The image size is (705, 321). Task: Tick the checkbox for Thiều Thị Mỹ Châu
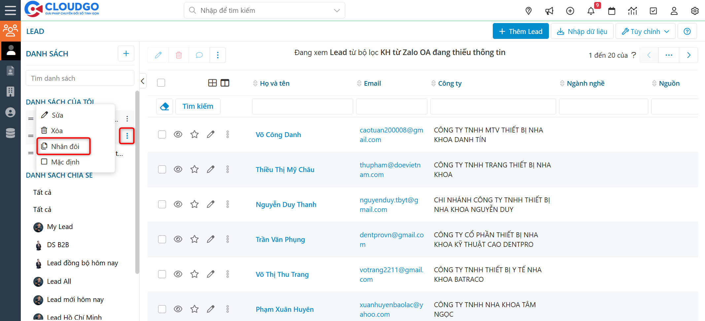pos(162,169)
